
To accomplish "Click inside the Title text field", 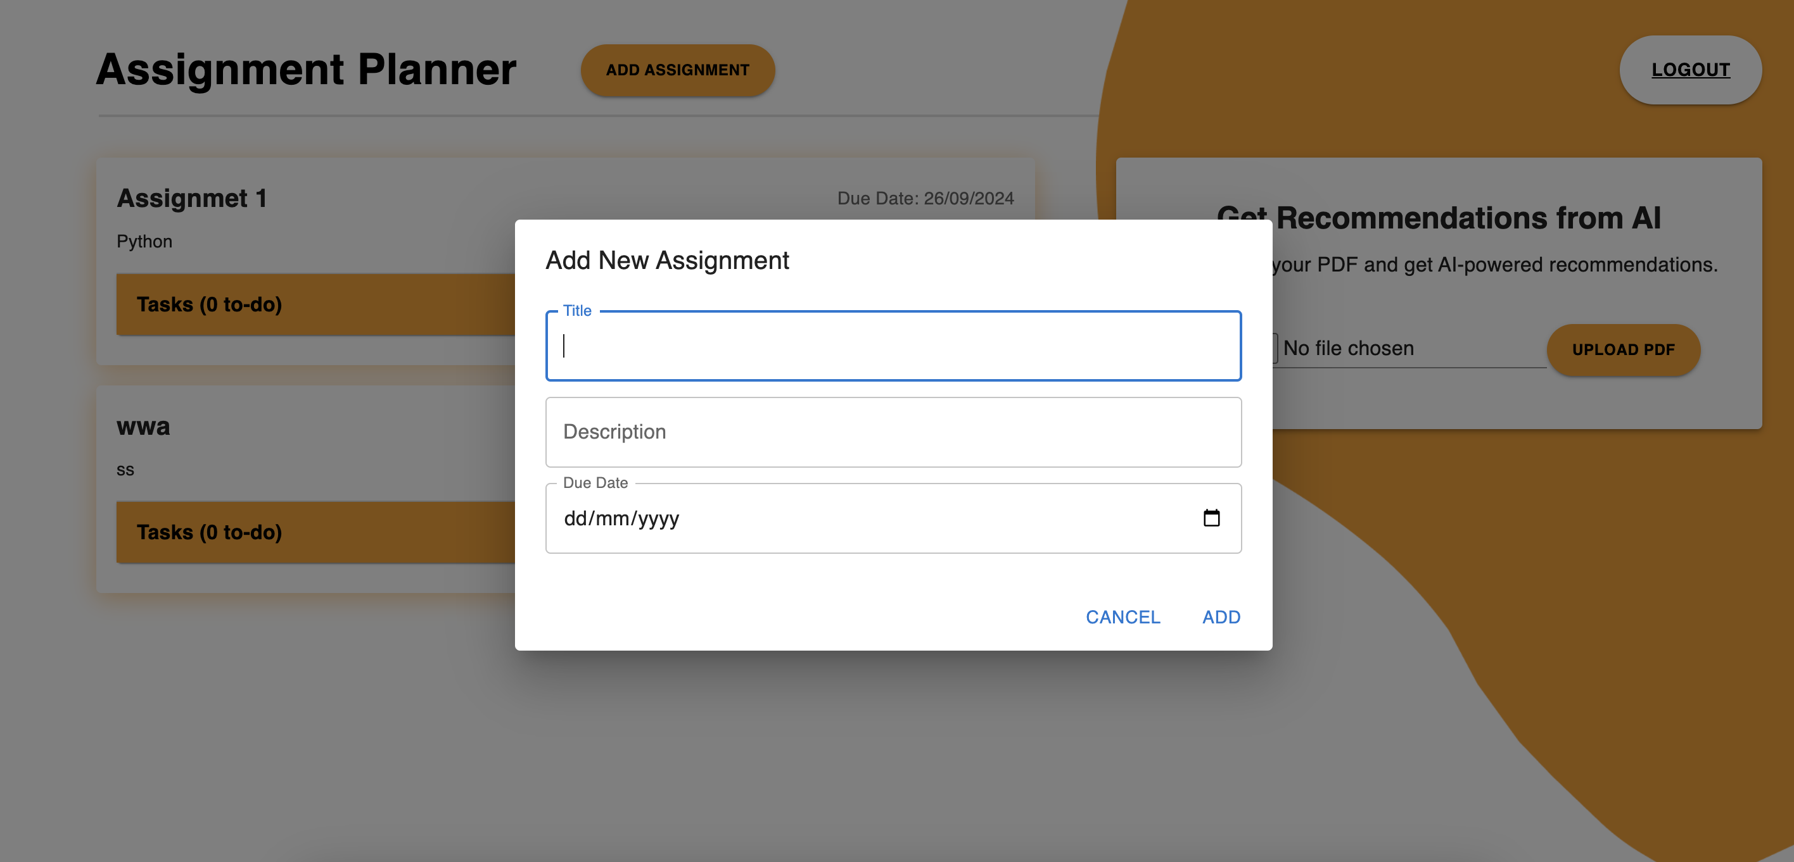I will pyautogui.click(x=893, y=346).
